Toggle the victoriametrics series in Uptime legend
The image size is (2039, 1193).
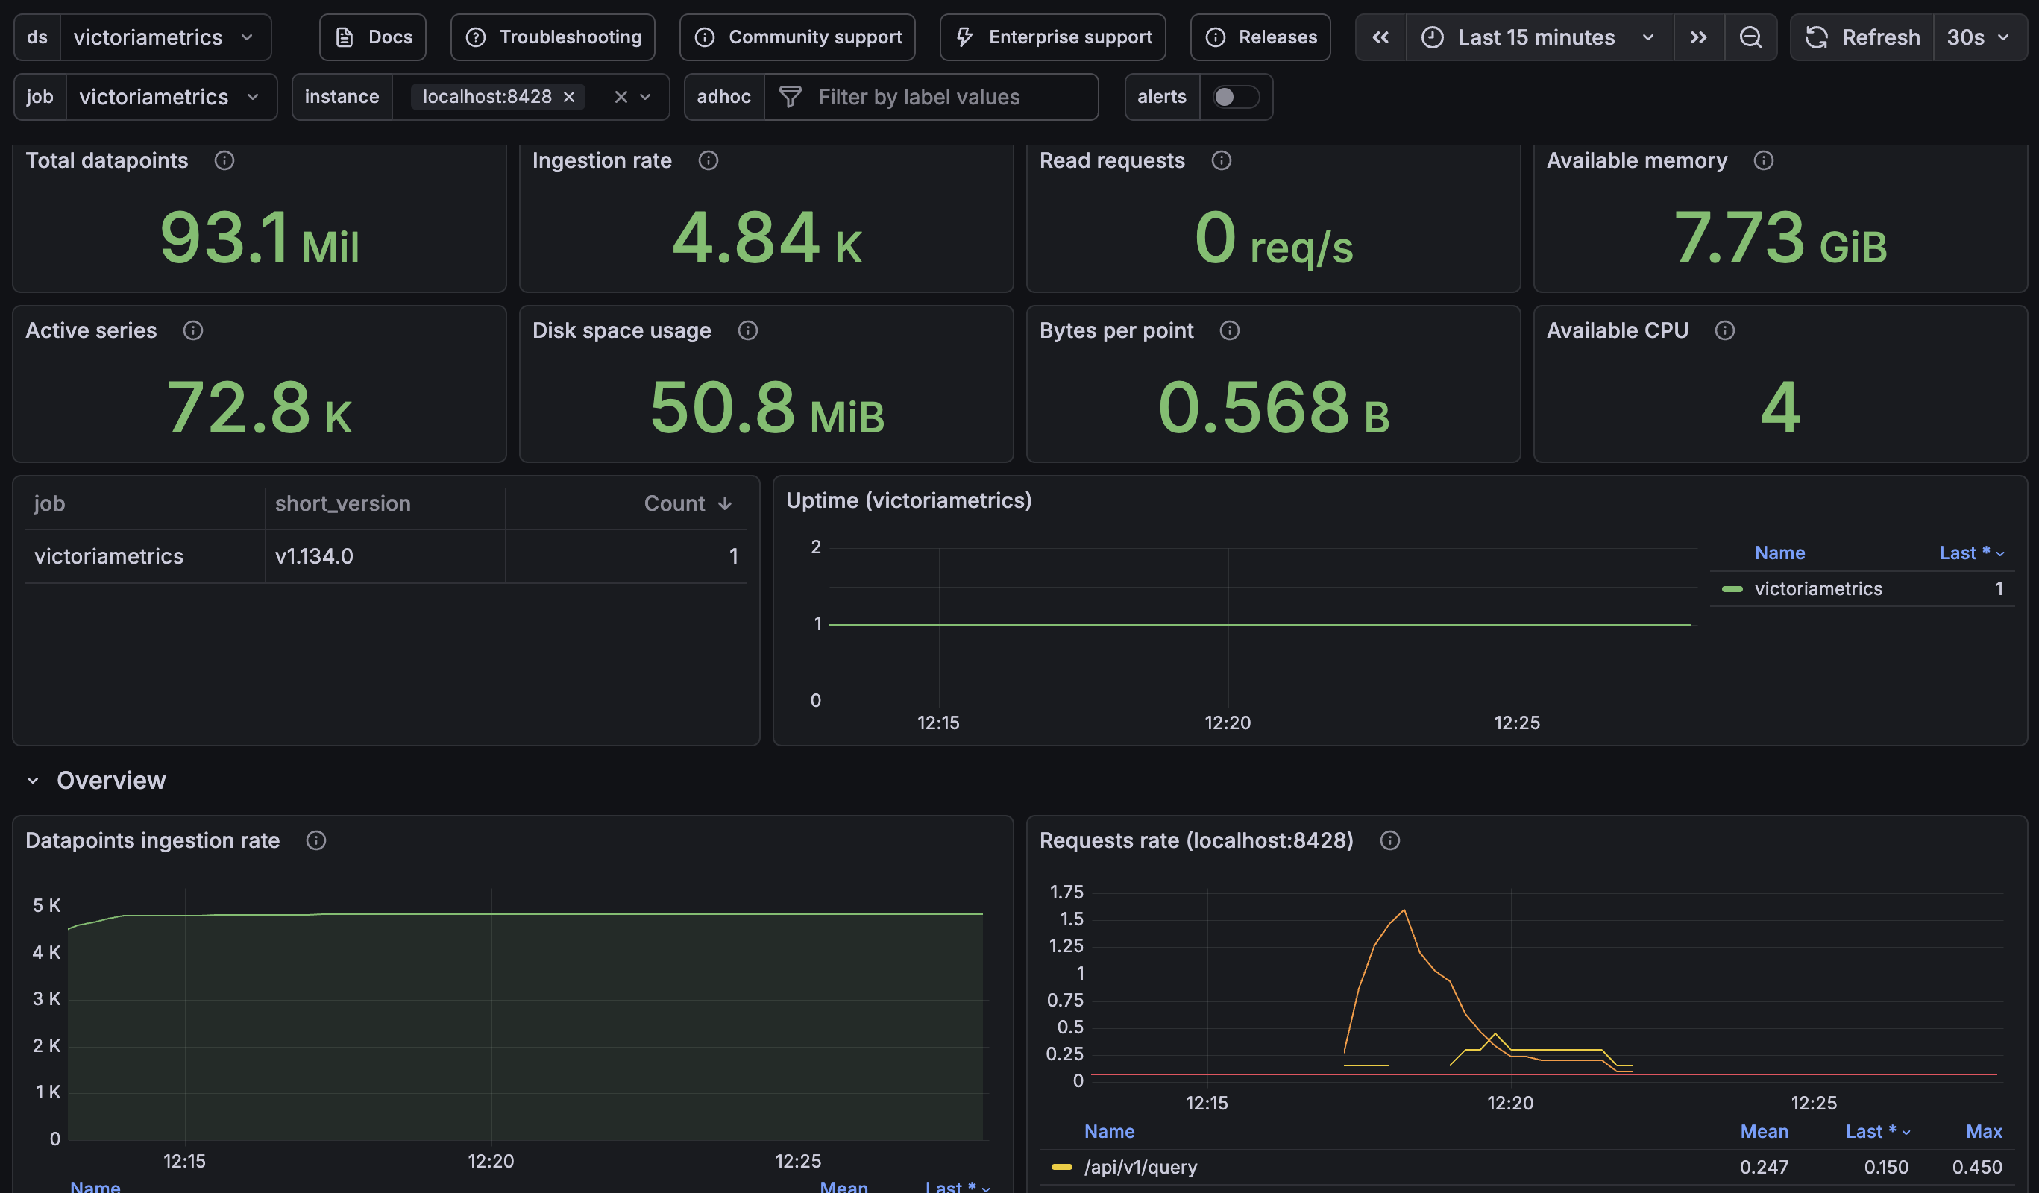click(x=1817, y=589)
